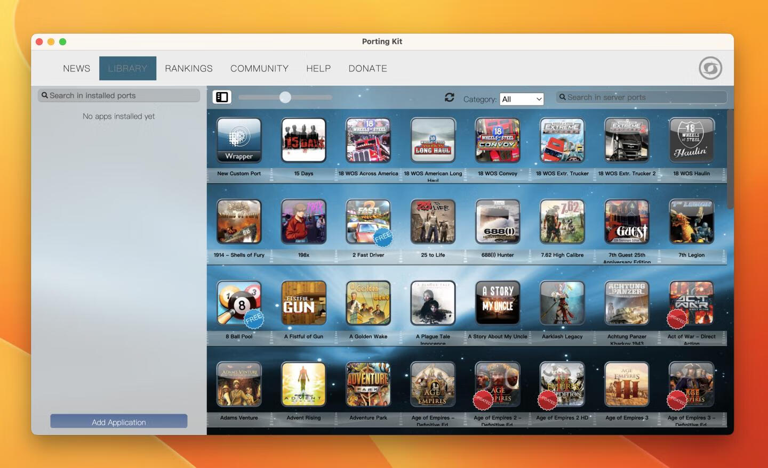Open the RANKINGS tab

(x=189, y=69)
